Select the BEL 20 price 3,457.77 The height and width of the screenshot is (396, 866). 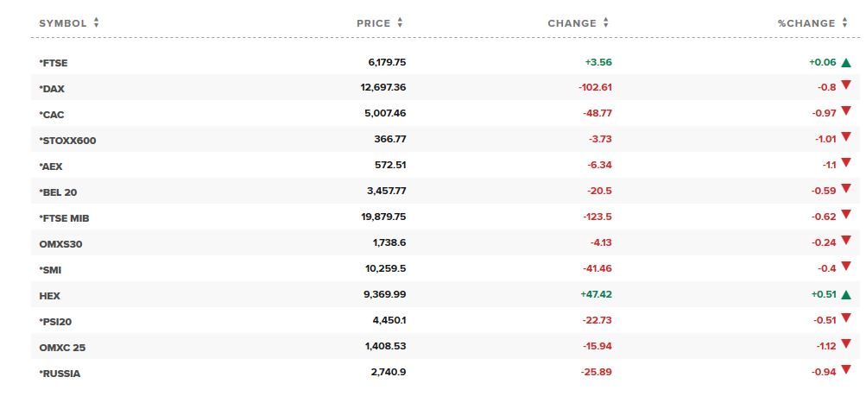click(x=386, y=191)
